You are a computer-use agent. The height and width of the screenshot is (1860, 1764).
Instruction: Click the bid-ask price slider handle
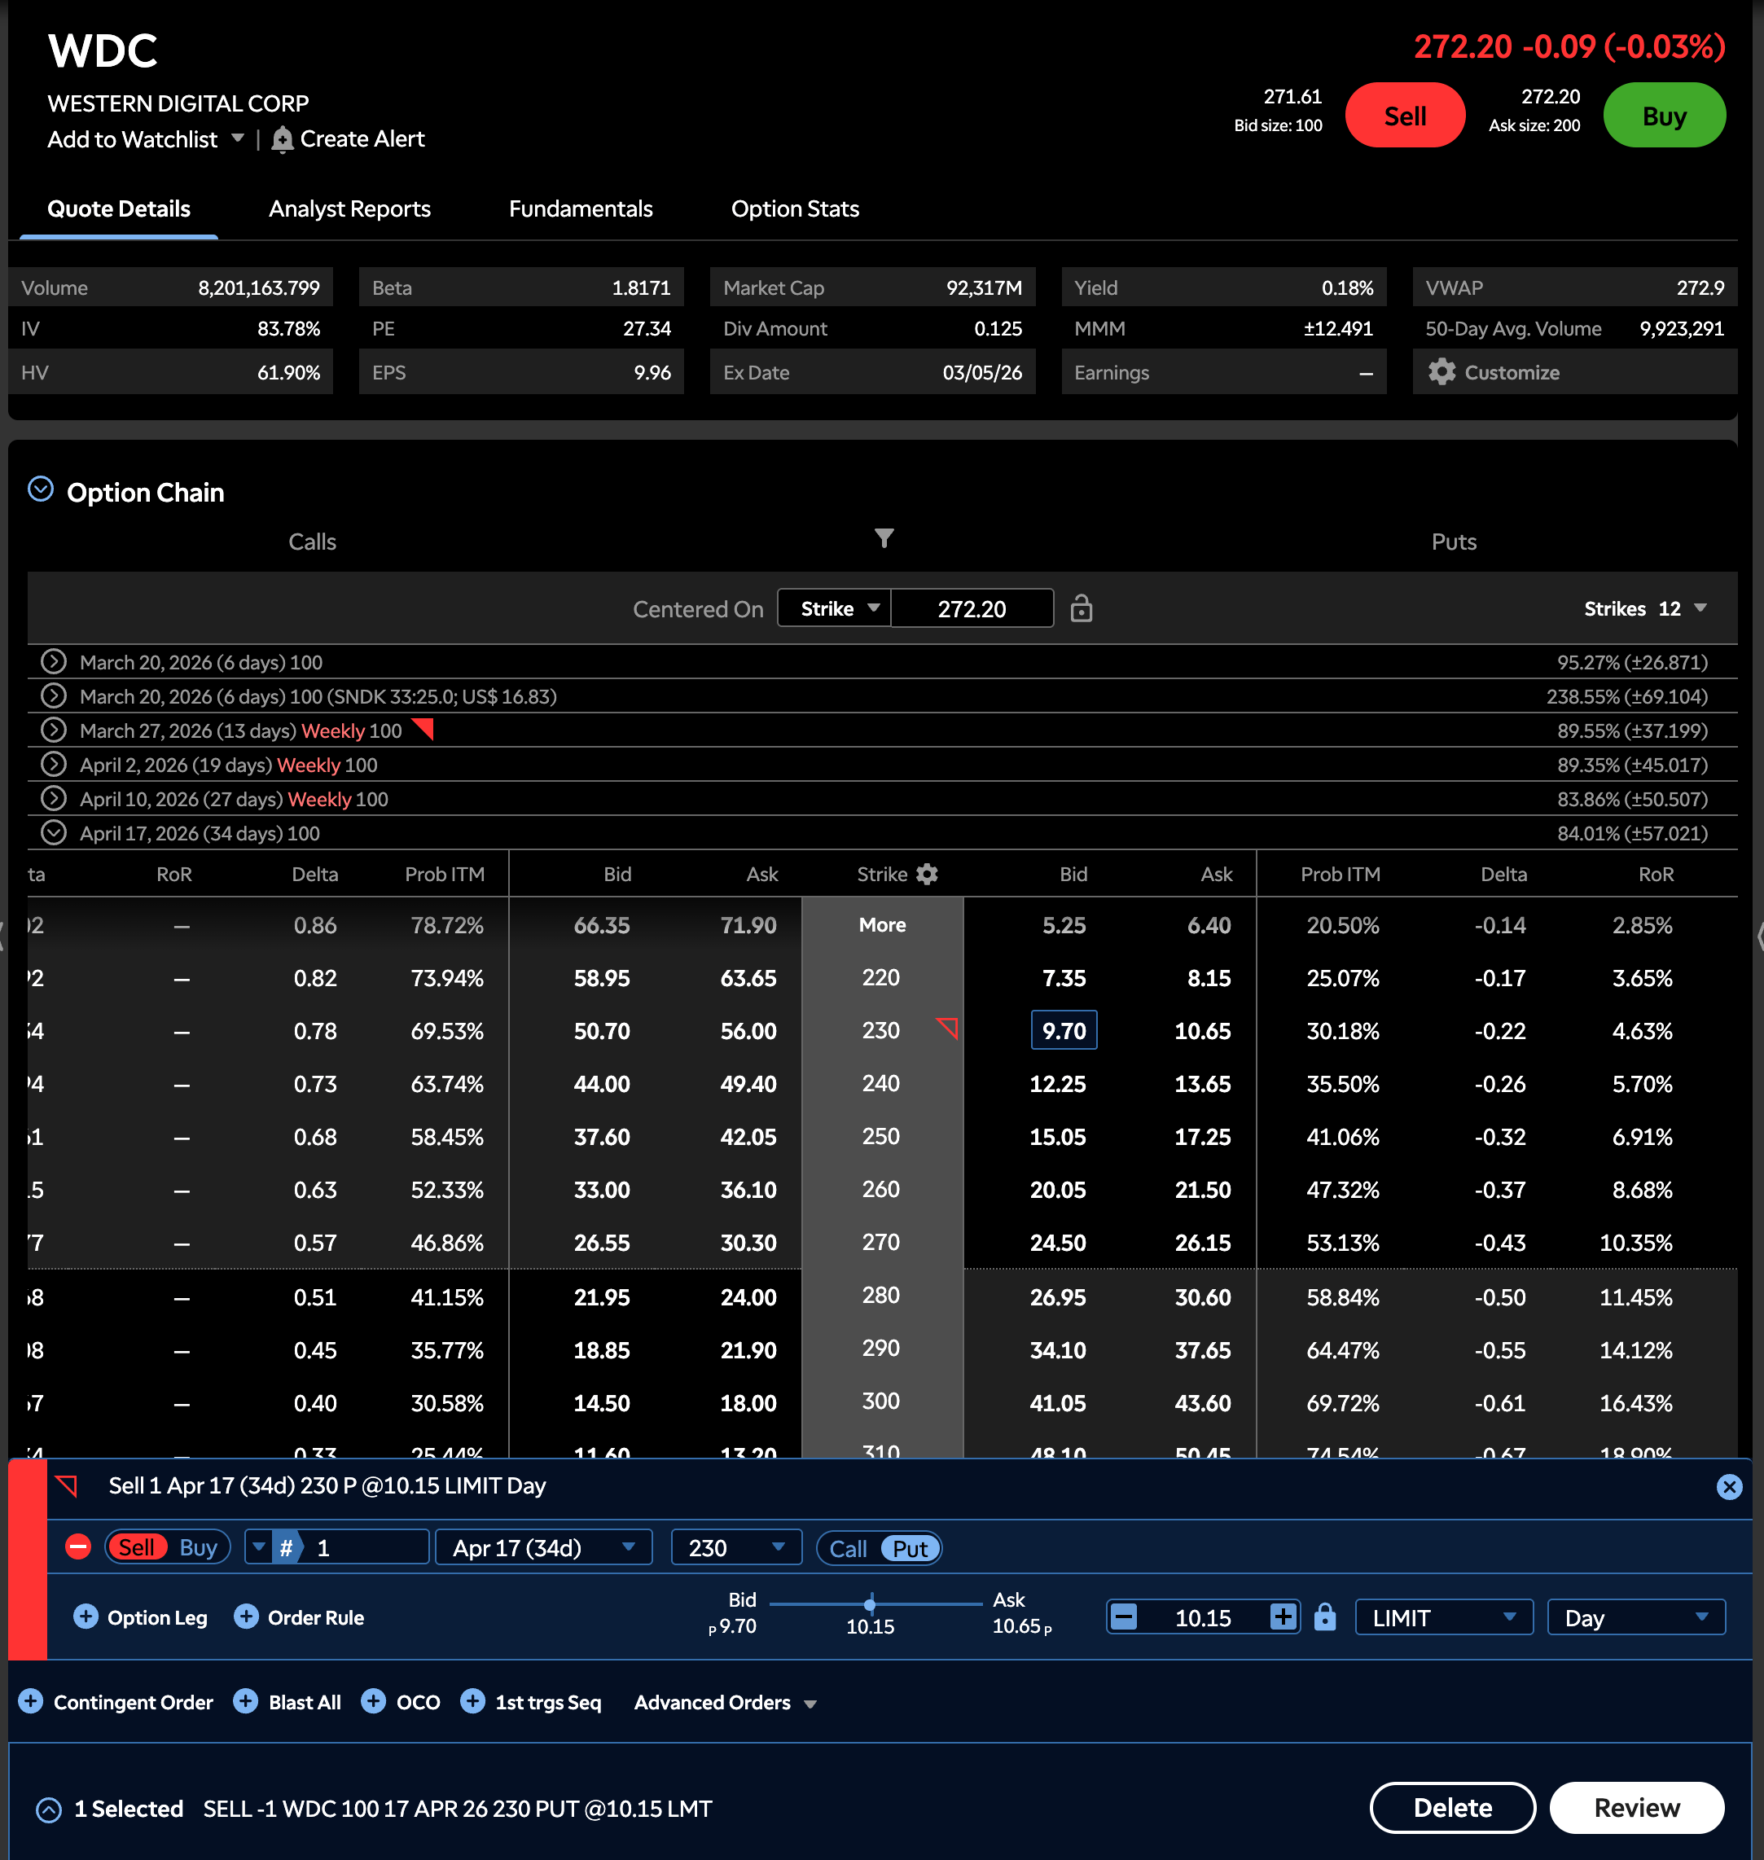click(x=870, y=1603)
